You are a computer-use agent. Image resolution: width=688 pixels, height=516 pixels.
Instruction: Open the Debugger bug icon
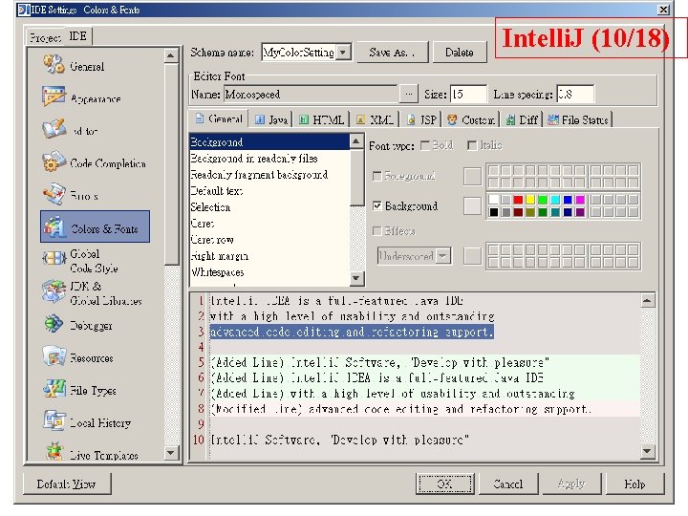pos(54,324)
